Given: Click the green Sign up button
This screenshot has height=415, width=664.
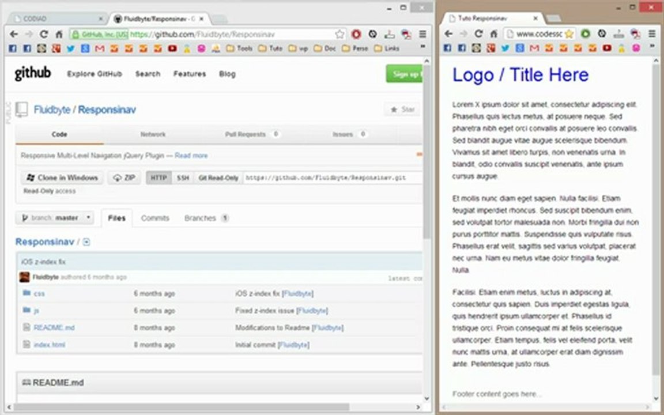Looking at the screenshot, I should [405, 74].
